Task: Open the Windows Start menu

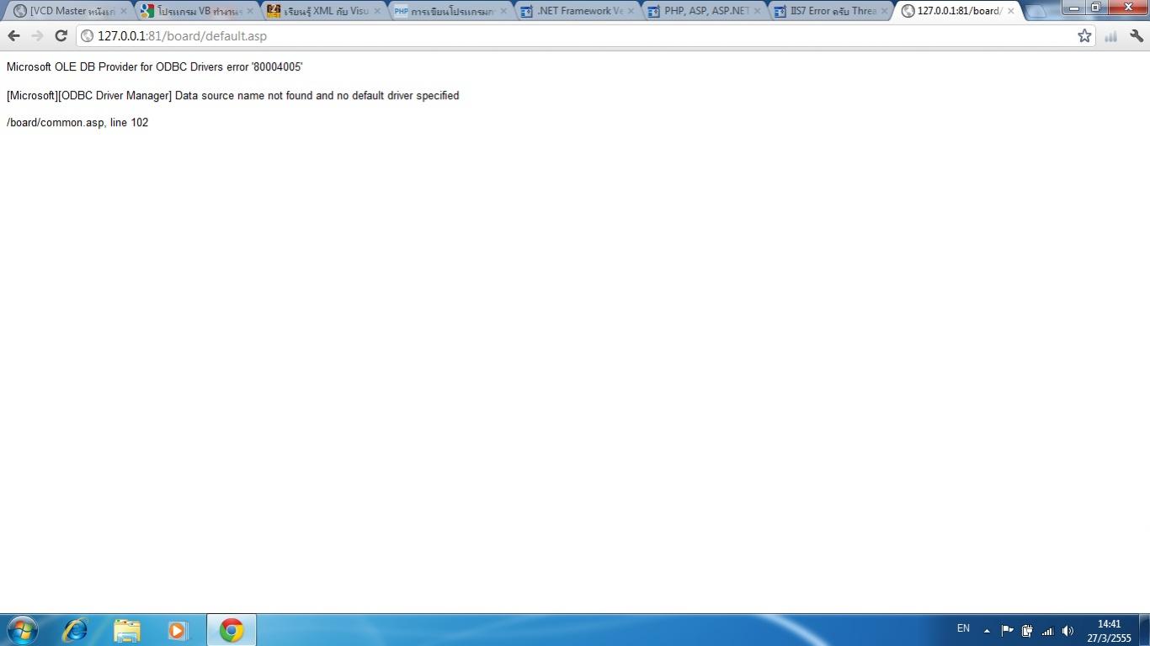Action: pos(22,630)
